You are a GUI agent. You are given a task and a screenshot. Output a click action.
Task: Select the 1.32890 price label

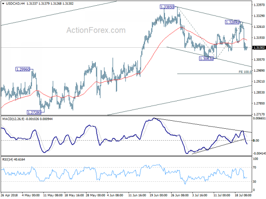click(x=232, y=22)
